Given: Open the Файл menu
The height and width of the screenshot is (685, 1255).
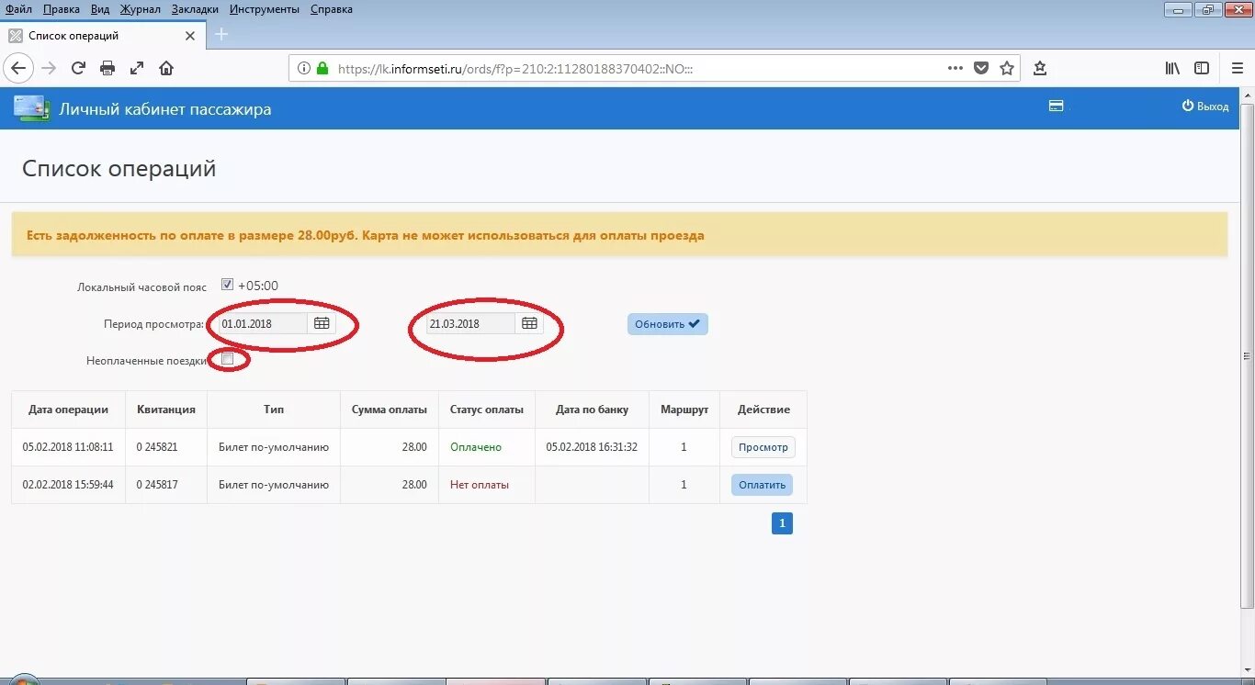Looking at the screenshot, I should coord(18,9).
